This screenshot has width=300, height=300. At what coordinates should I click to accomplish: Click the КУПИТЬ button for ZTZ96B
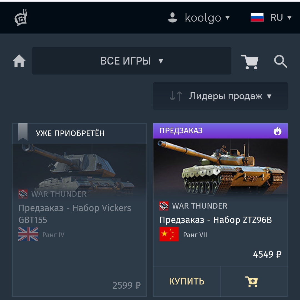[x=187, y=281]
